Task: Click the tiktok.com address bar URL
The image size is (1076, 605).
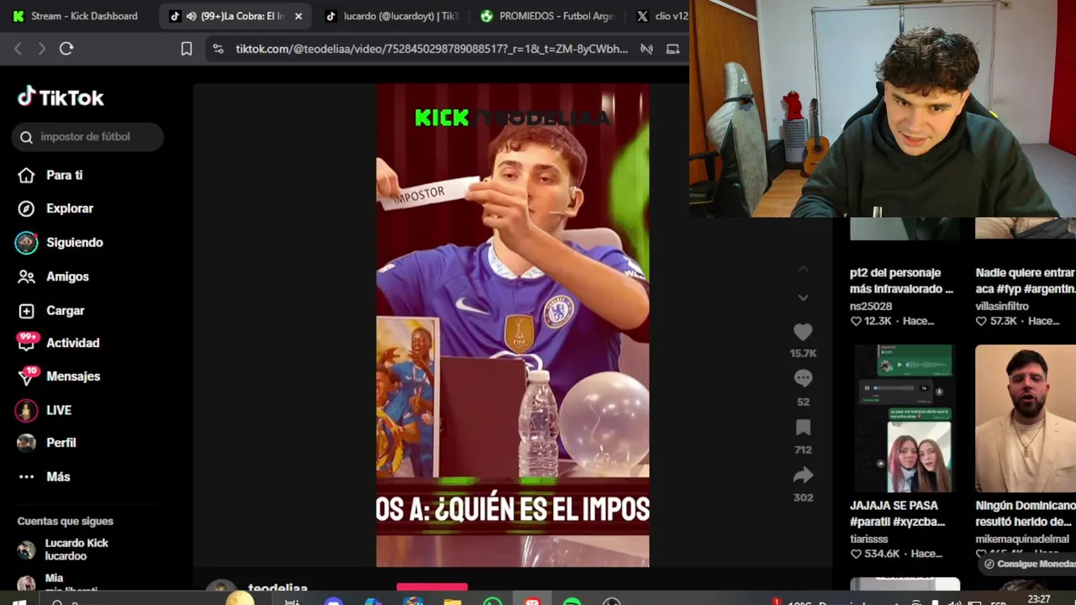Action: [x=431, y=49]
